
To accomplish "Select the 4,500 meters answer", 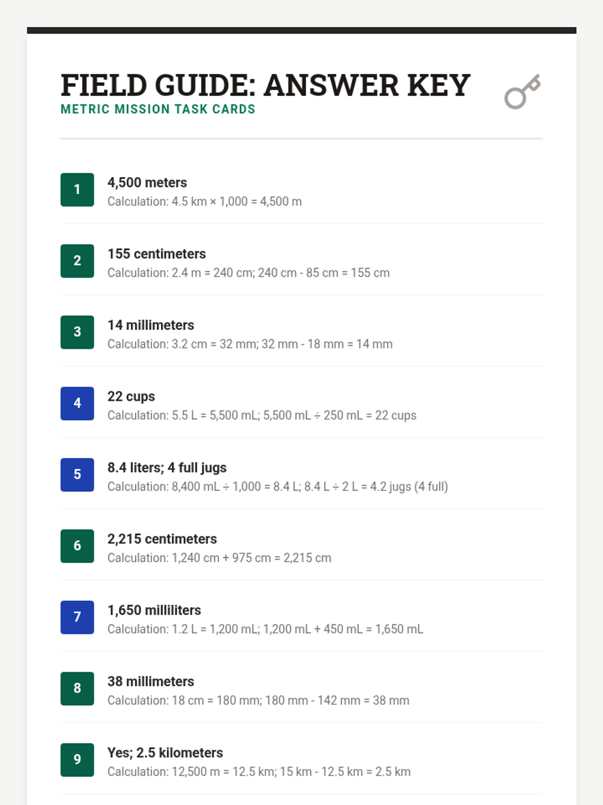I will pos(147,183).
